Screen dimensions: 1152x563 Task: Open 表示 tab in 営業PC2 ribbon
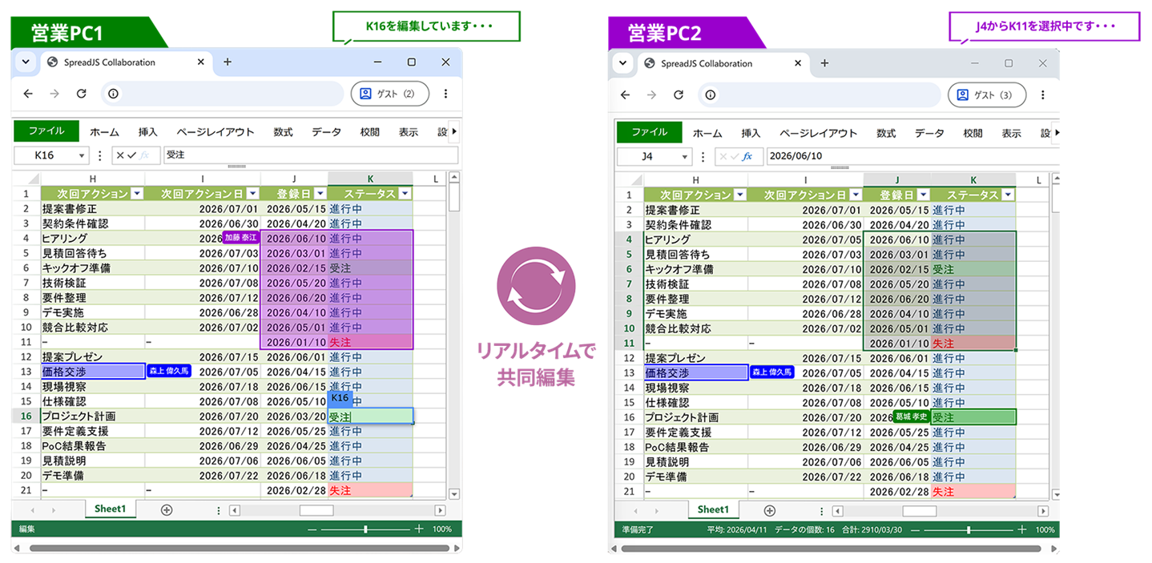pyautogui.click(x=1011, y=133)
